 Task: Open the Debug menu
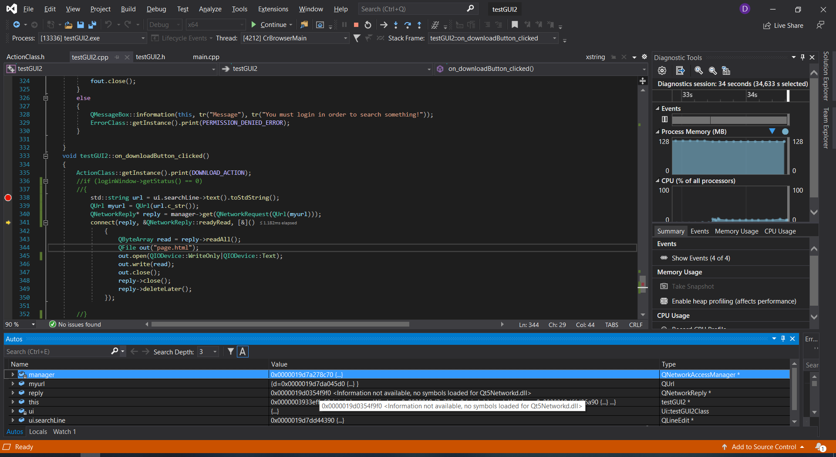156,9
